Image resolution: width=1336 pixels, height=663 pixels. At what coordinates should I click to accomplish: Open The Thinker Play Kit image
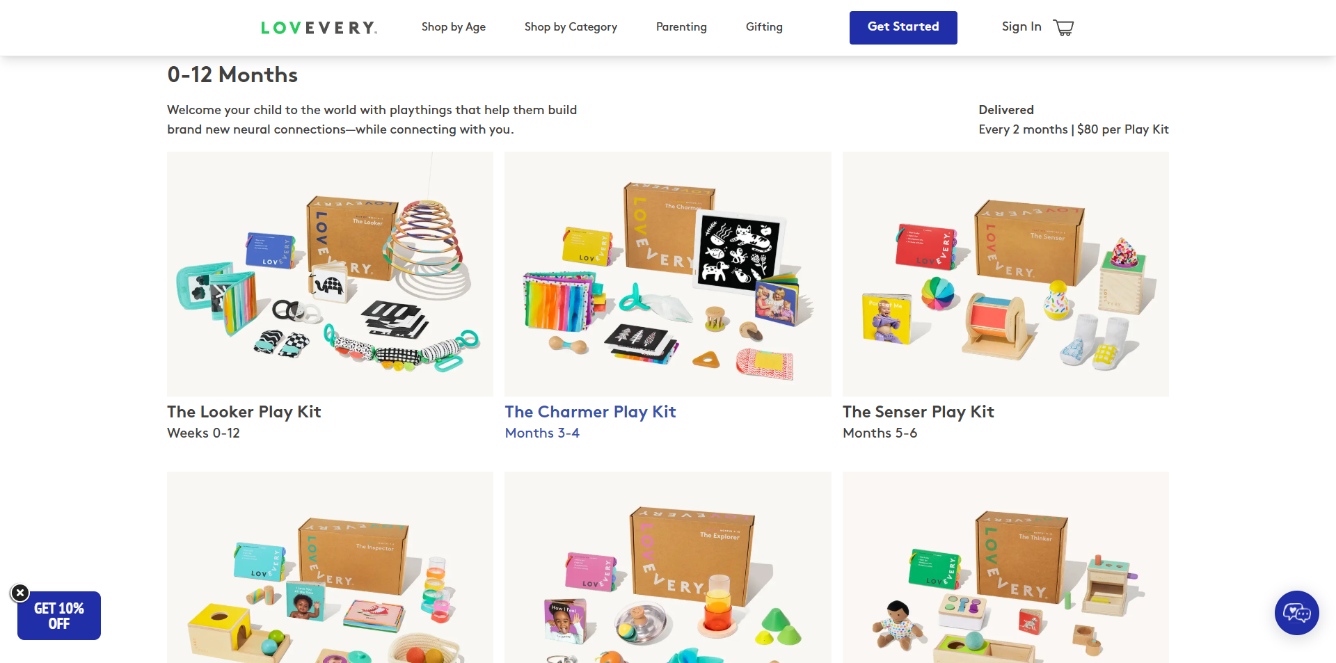click(x=1005, y=567)
